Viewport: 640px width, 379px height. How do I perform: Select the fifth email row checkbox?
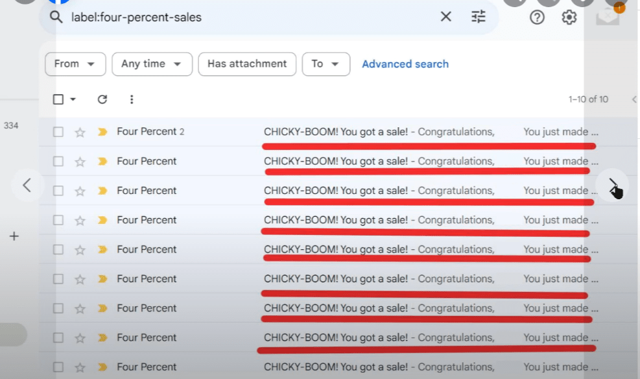[x=58, y=250]
